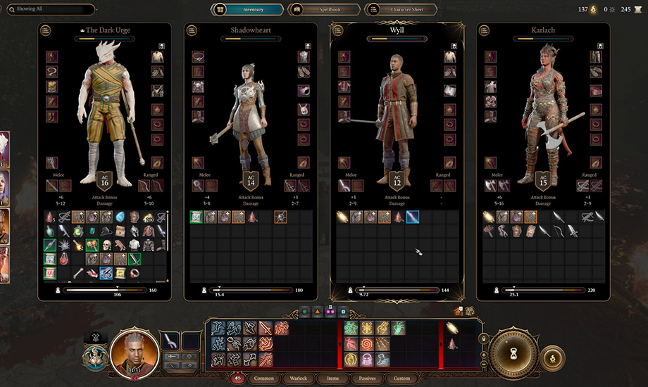Select the golden scroll in Wyll's inventory

coord(342,217)
